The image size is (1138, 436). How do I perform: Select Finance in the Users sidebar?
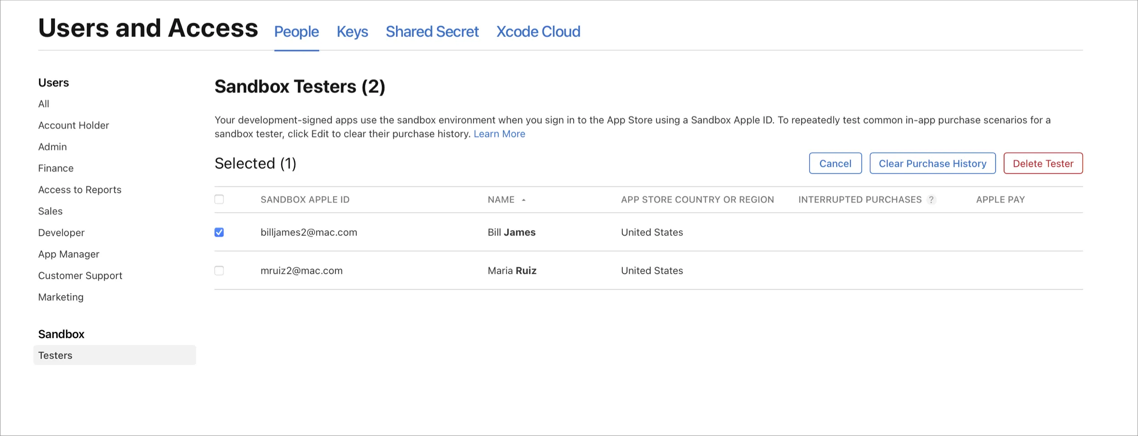[x=56, y=168]
